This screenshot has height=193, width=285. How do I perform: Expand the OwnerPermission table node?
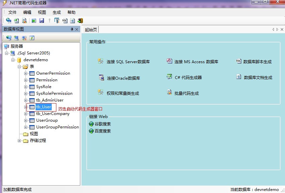coord(26,73)
